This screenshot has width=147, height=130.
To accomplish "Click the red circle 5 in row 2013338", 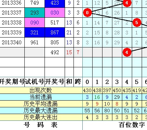I will click(x=137, y=22).
